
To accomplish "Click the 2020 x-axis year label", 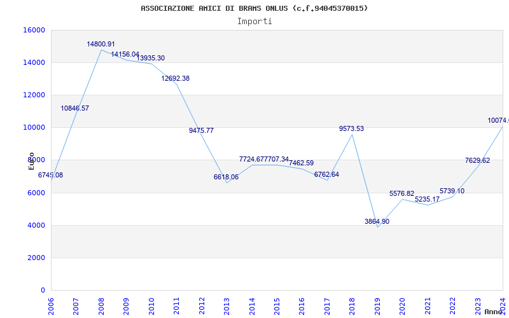I will point(403,306).
